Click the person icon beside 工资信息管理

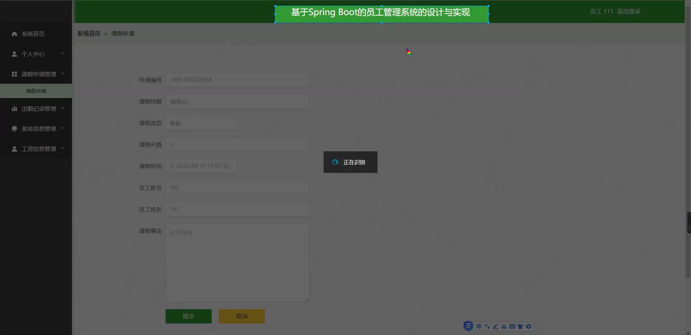click(14, 149)
